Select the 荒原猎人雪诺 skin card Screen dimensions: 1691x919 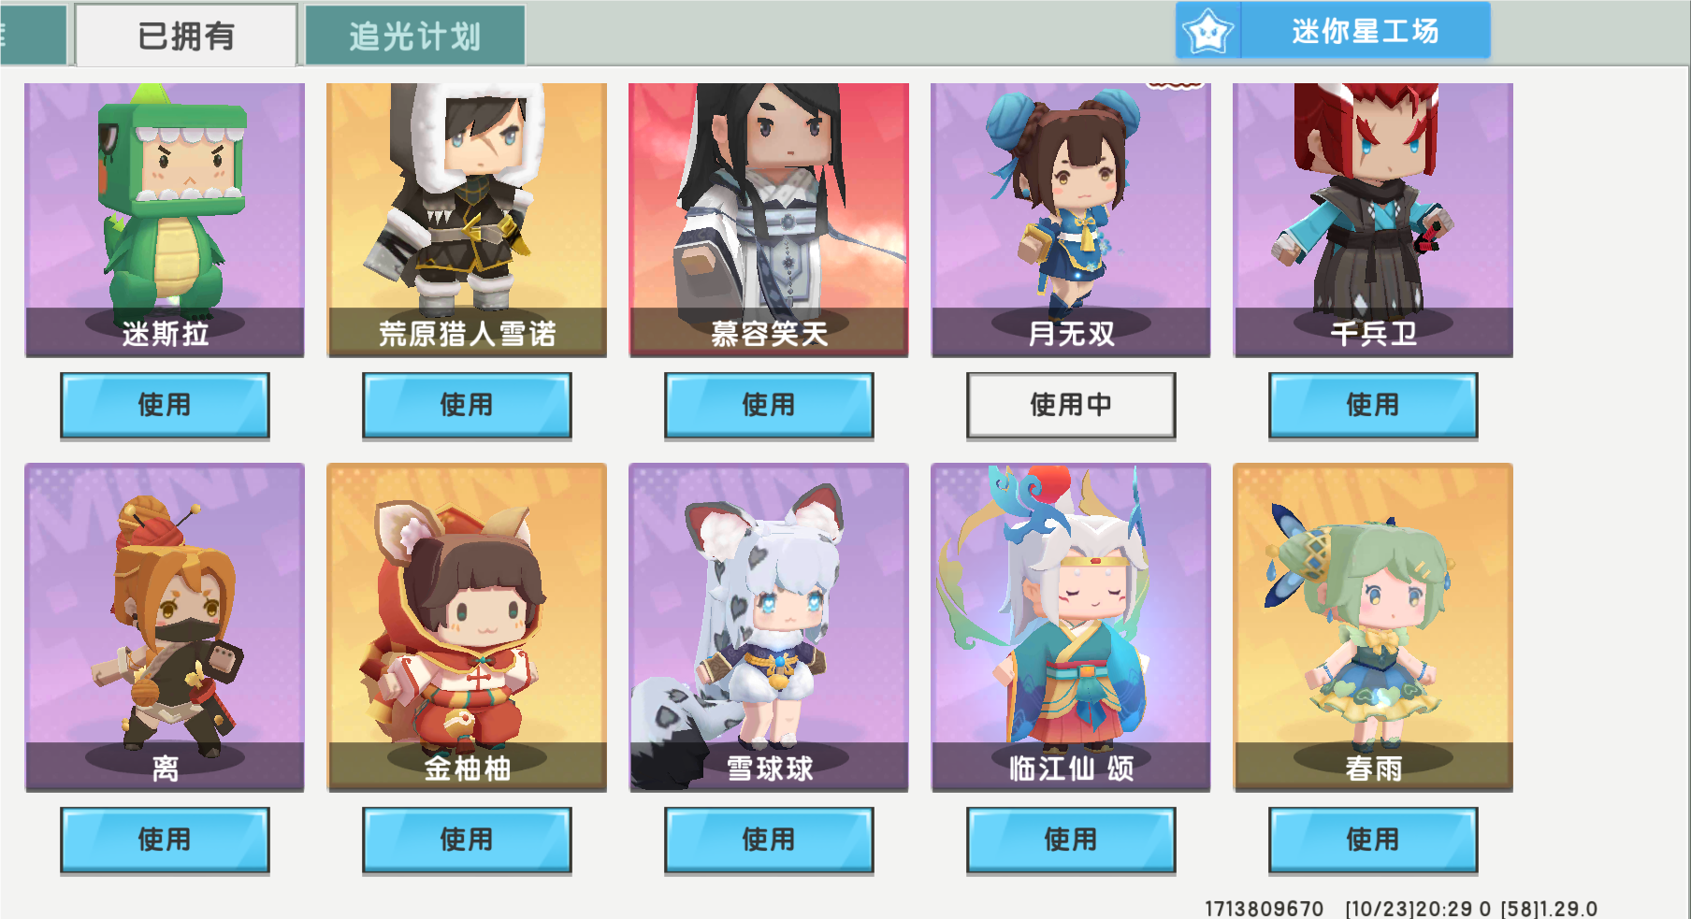(467, 220)
